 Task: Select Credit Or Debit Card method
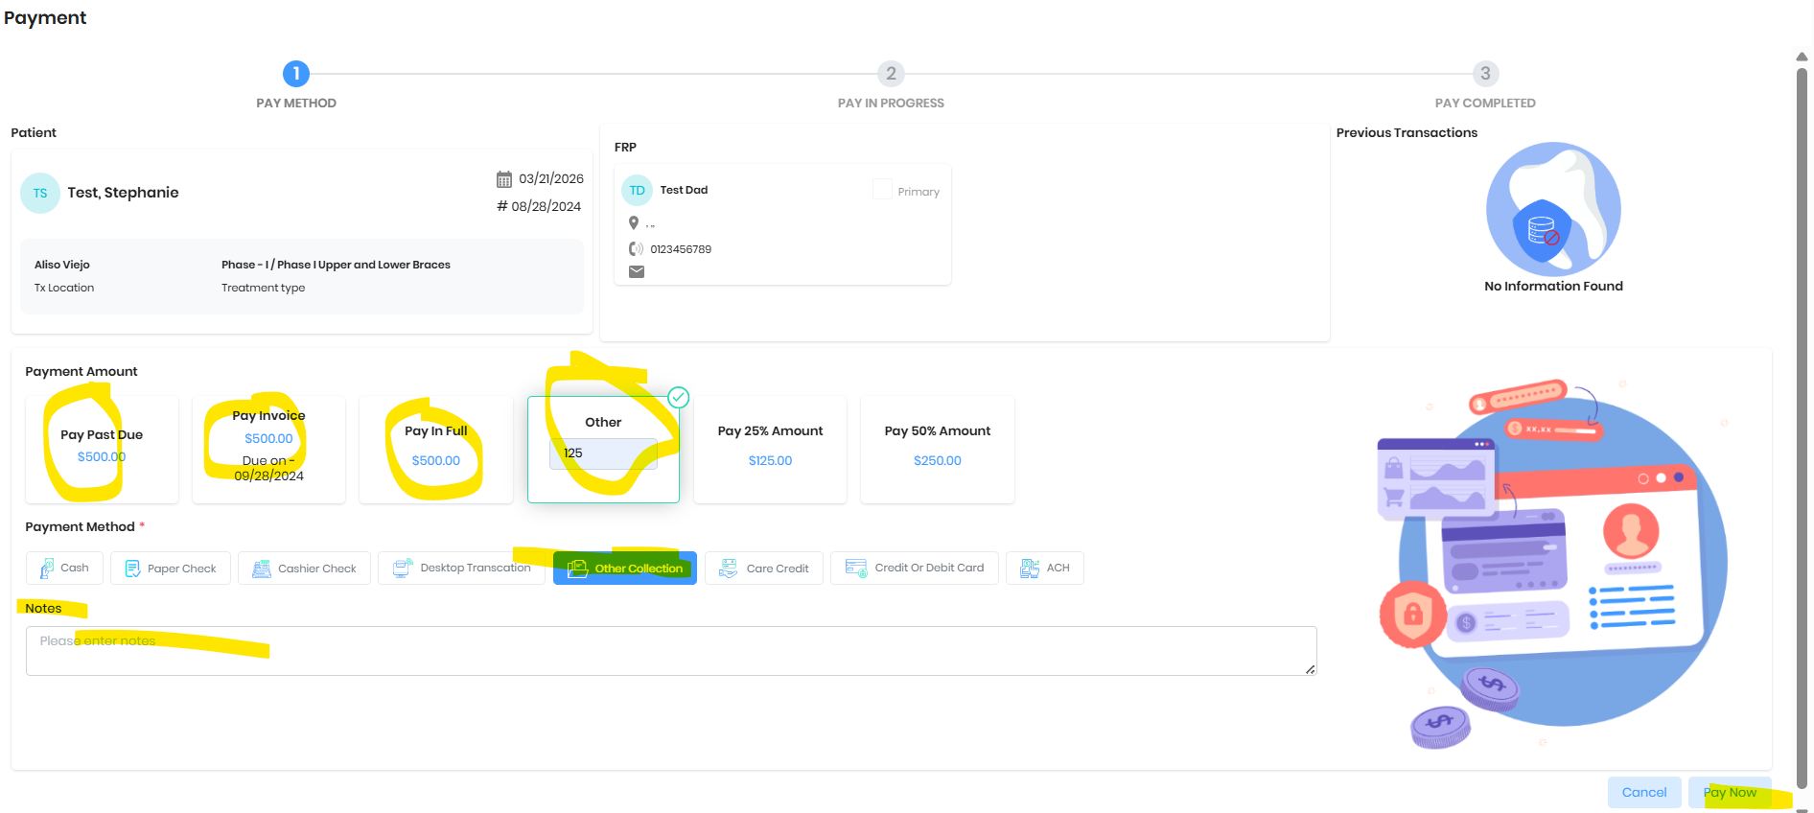(915, 568)
